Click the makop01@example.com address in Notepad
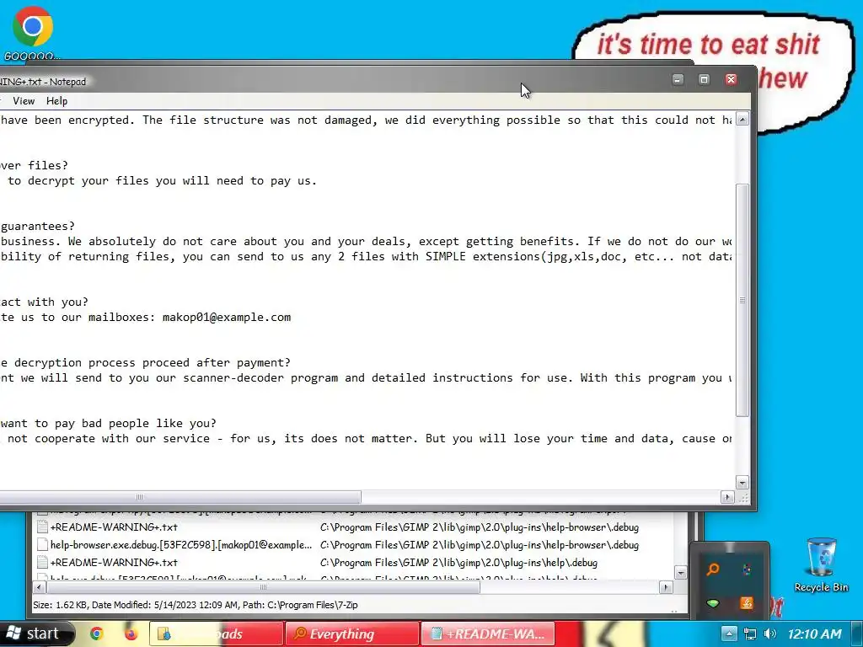The height and width of the screenshot is (647, 863). [227, 318]
